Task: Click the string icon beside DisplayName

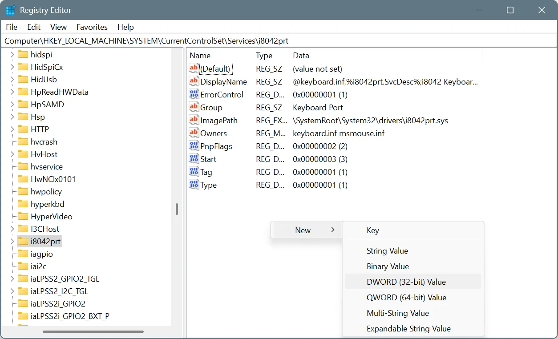Action: point(194,81)
